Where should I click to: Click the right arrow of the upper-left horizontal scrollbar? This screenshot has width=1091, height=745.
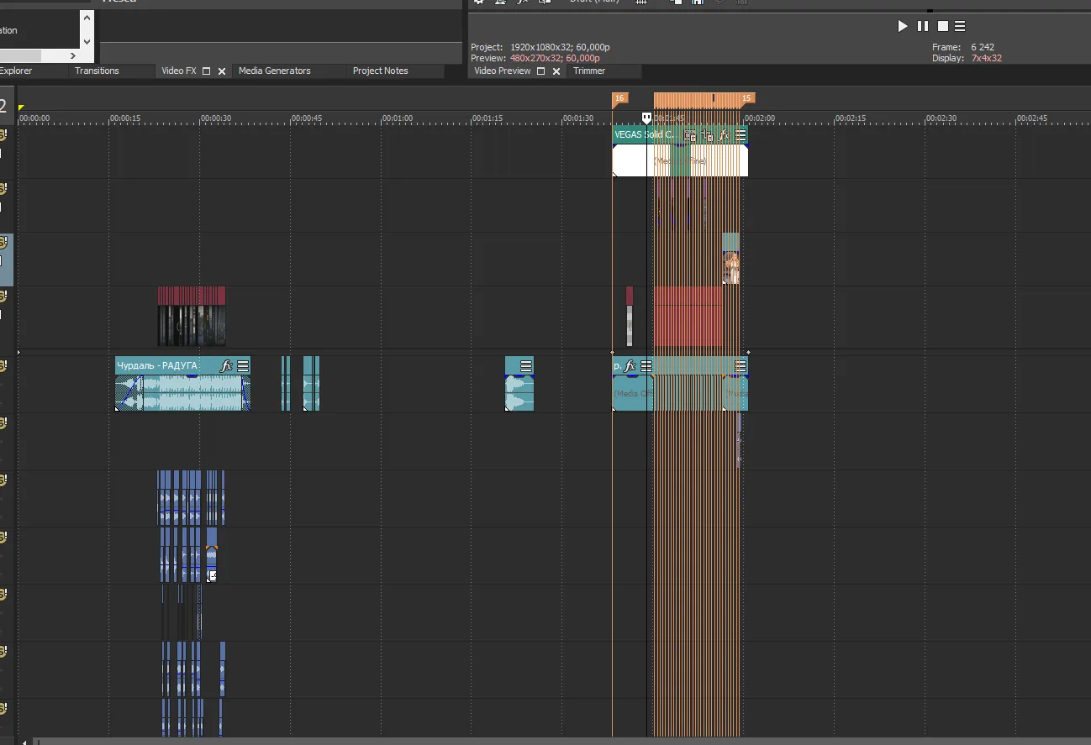tap(75, 55)
